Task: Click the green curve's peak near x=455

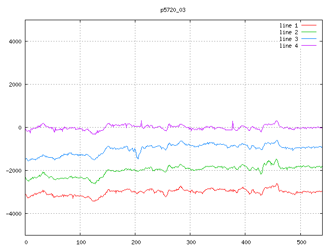Action: point(276,160)
